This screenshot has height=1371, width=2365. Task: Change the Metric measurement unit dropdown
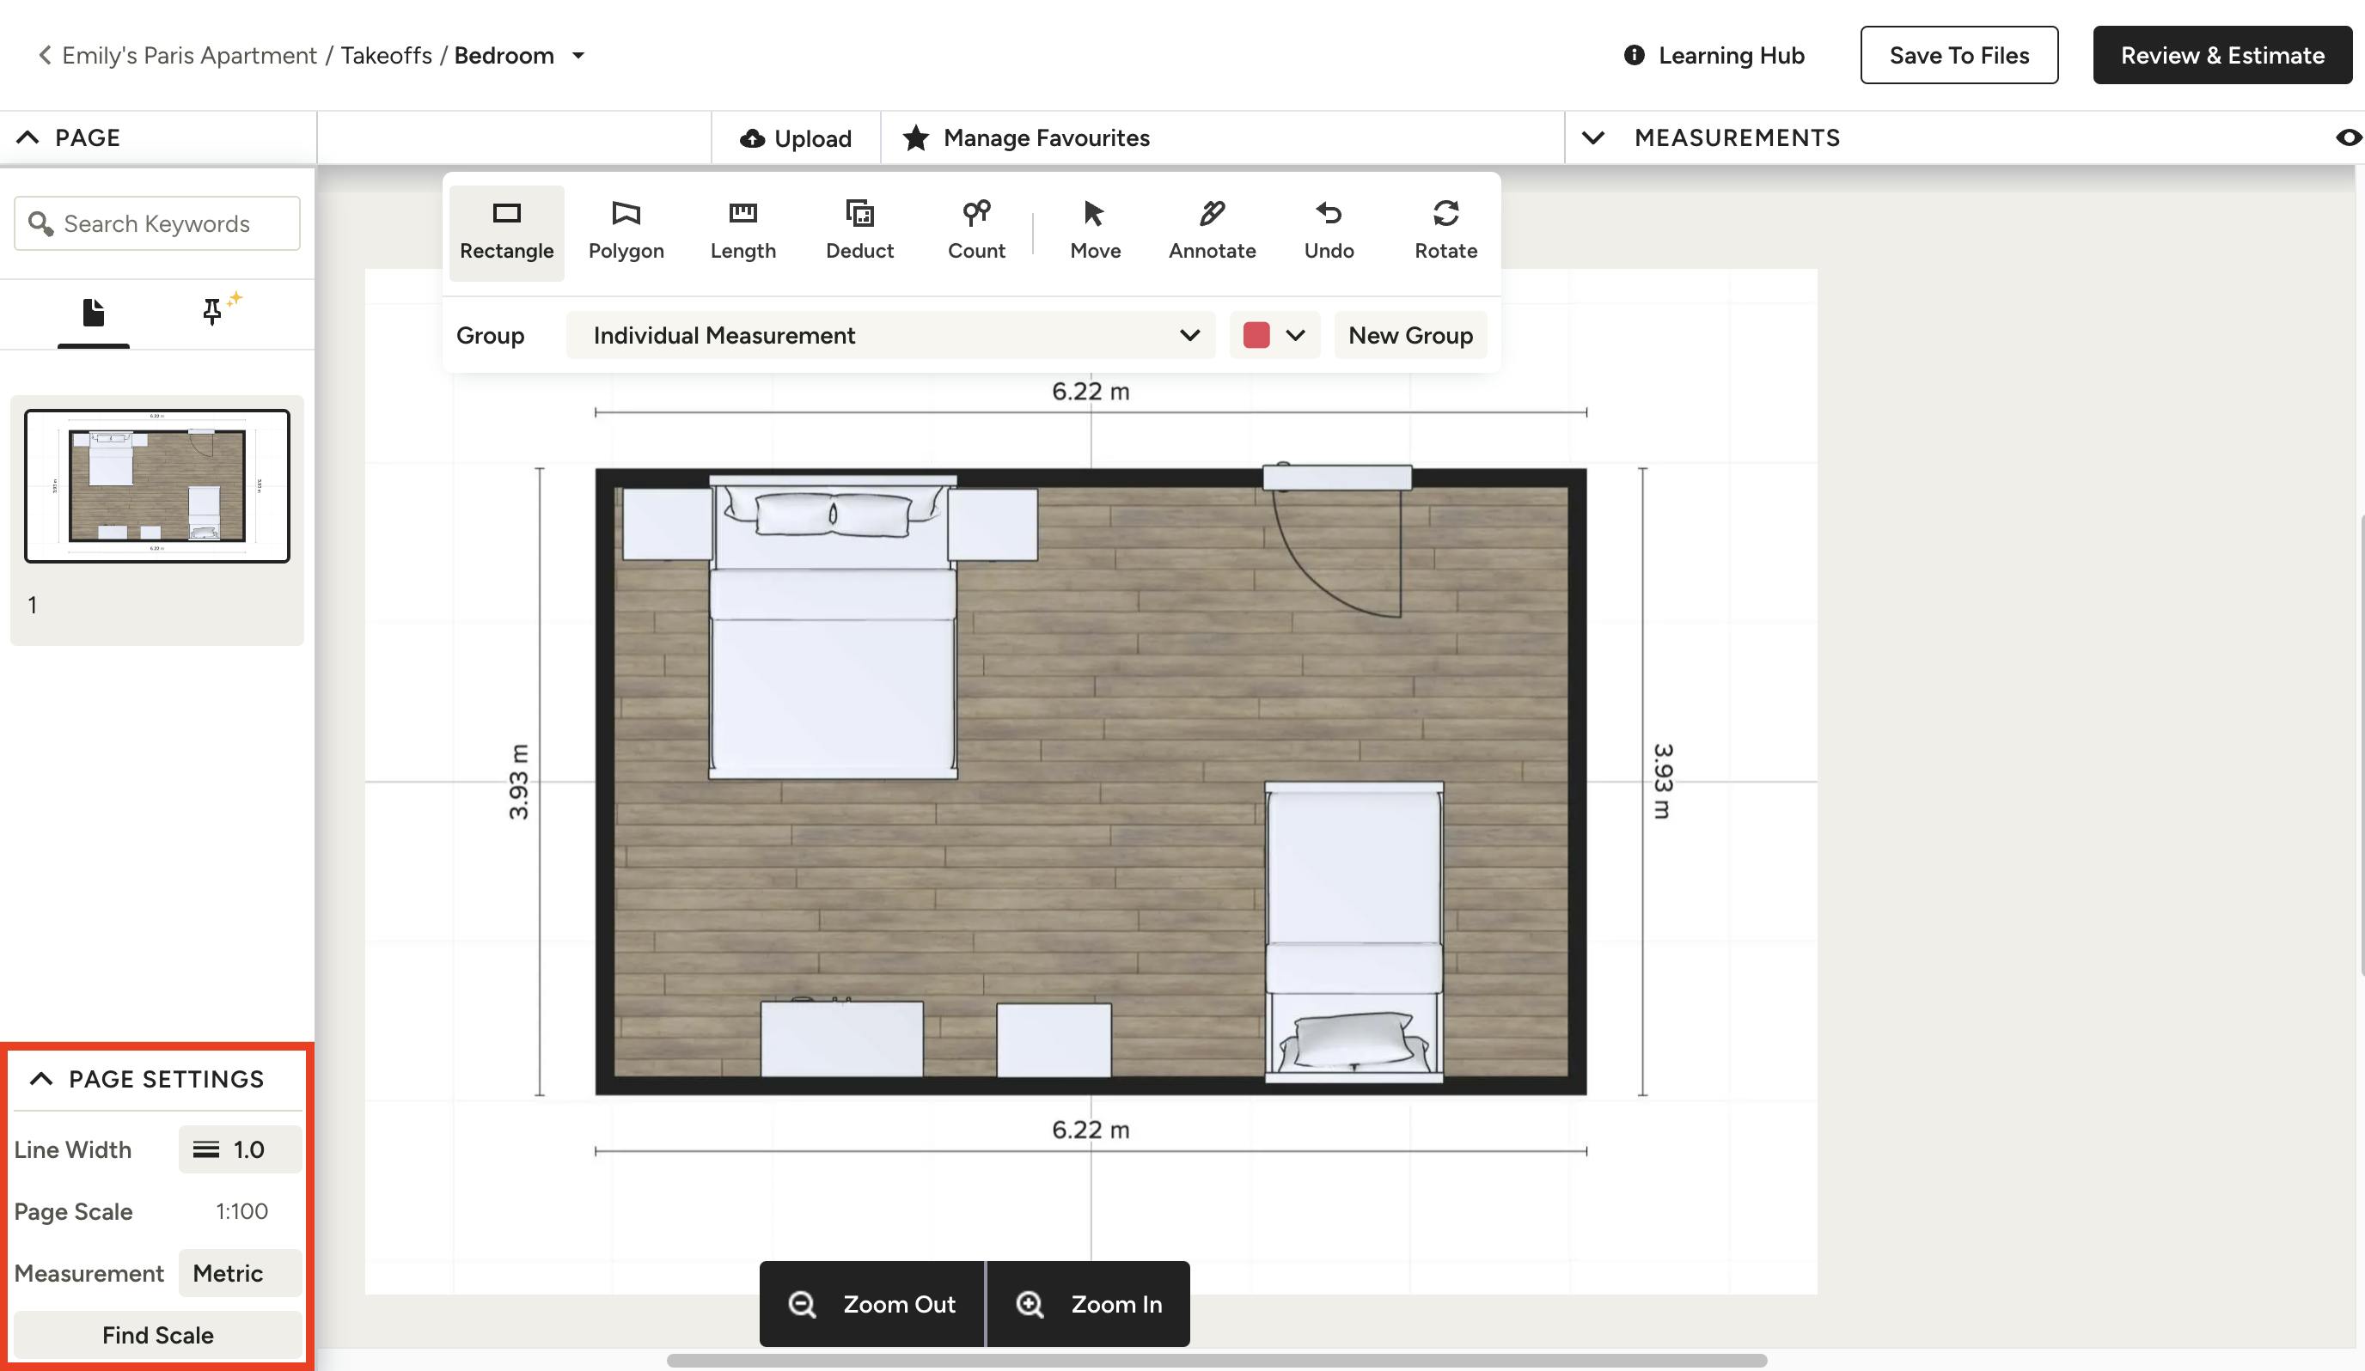(241, 1273)
